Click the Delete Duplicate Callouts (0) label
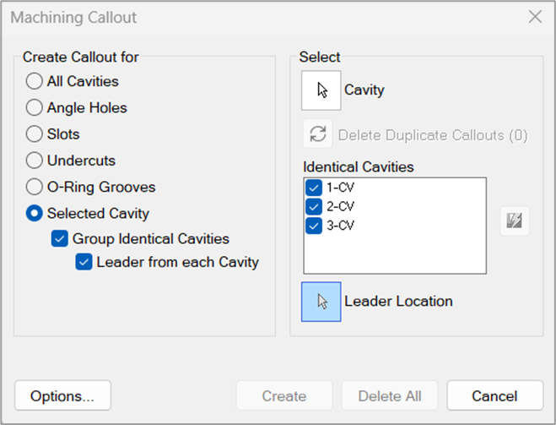The width and height of the screenshot is (556, 425). pyautogui.click(x=433, y=135)
